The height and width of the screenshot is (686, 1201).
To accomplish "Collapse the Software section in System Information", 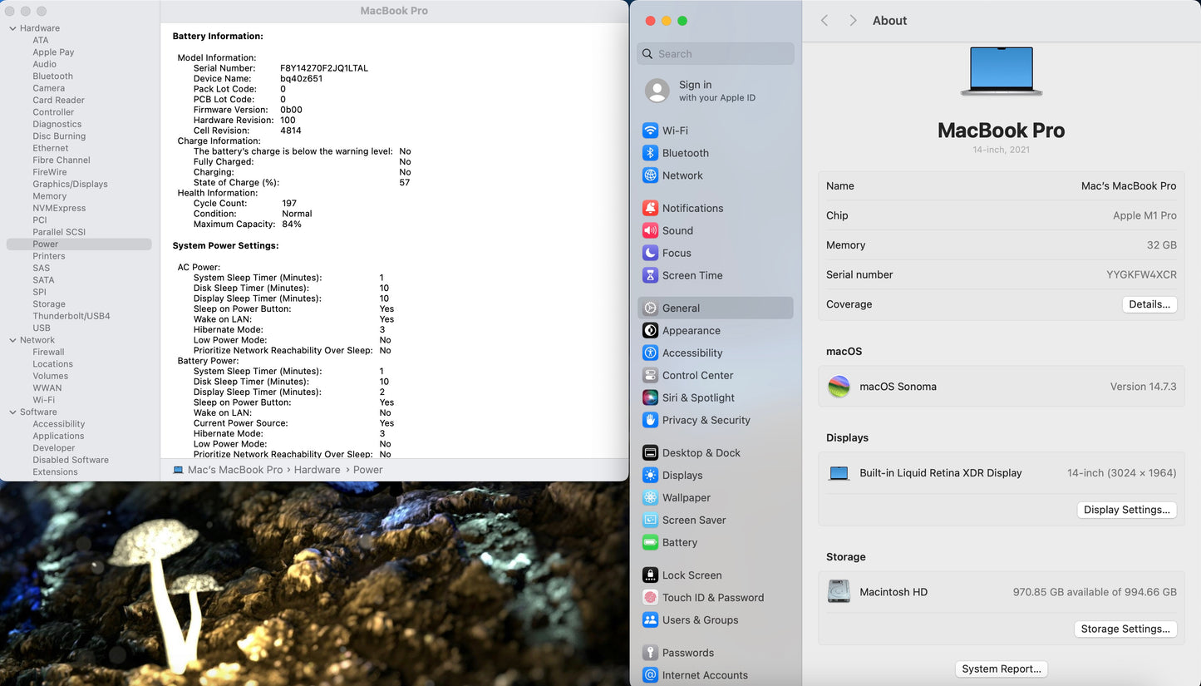I will pos(12,412).
